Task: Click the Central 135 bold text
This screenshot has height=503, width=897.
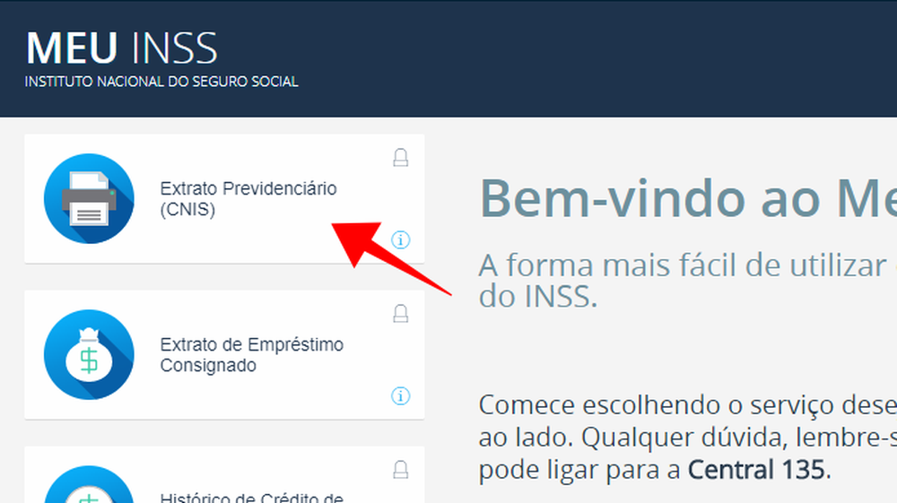Action: (x=757, y=470)
